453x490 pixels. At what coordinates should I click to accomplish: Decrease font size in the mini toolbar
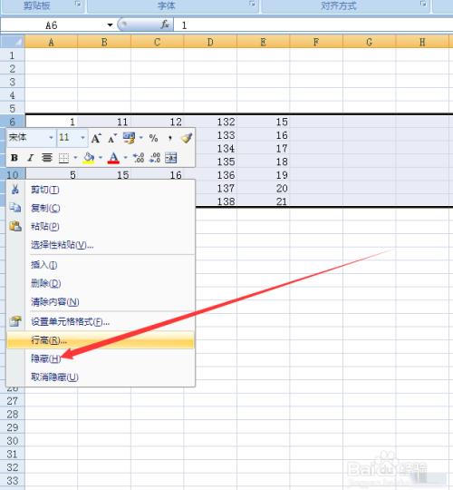[x=112, y=138]
